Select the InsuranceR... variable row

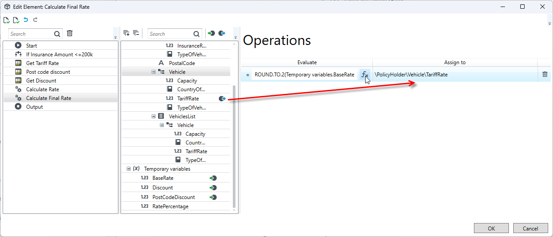pyautogui.click(x=176, y=46)
